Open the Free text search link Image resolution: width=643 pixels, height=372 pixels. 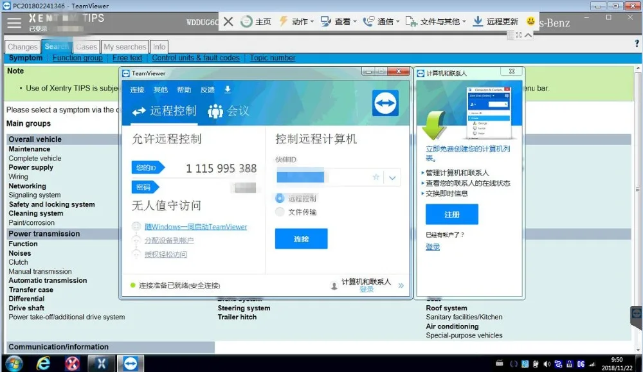127,58
